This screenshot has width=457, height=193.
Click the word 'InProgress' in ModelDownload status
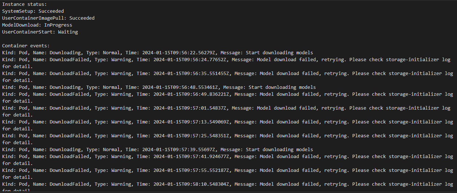point(58,25)
